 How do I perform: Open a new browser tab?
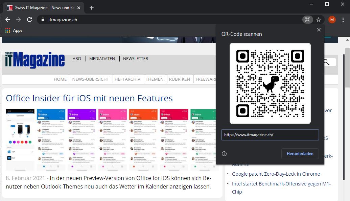pos(92,8)
